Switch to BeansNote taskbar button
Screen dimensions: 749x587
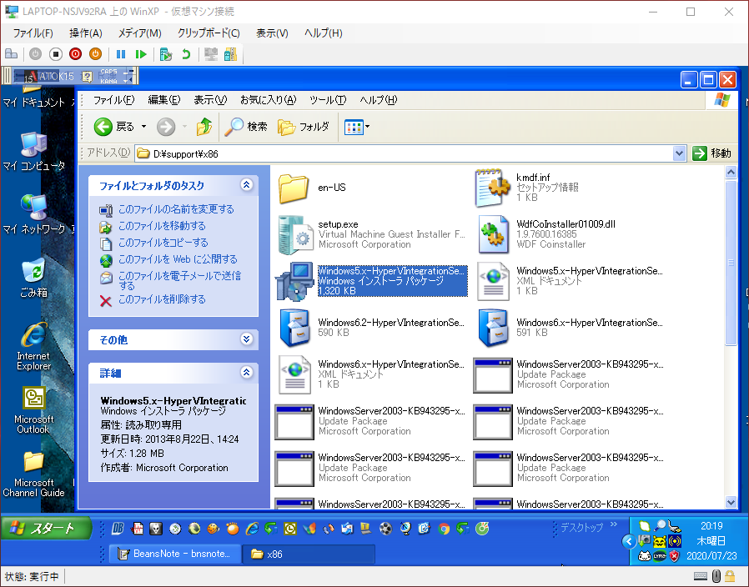pyautogui.click(x=175, y=554)
